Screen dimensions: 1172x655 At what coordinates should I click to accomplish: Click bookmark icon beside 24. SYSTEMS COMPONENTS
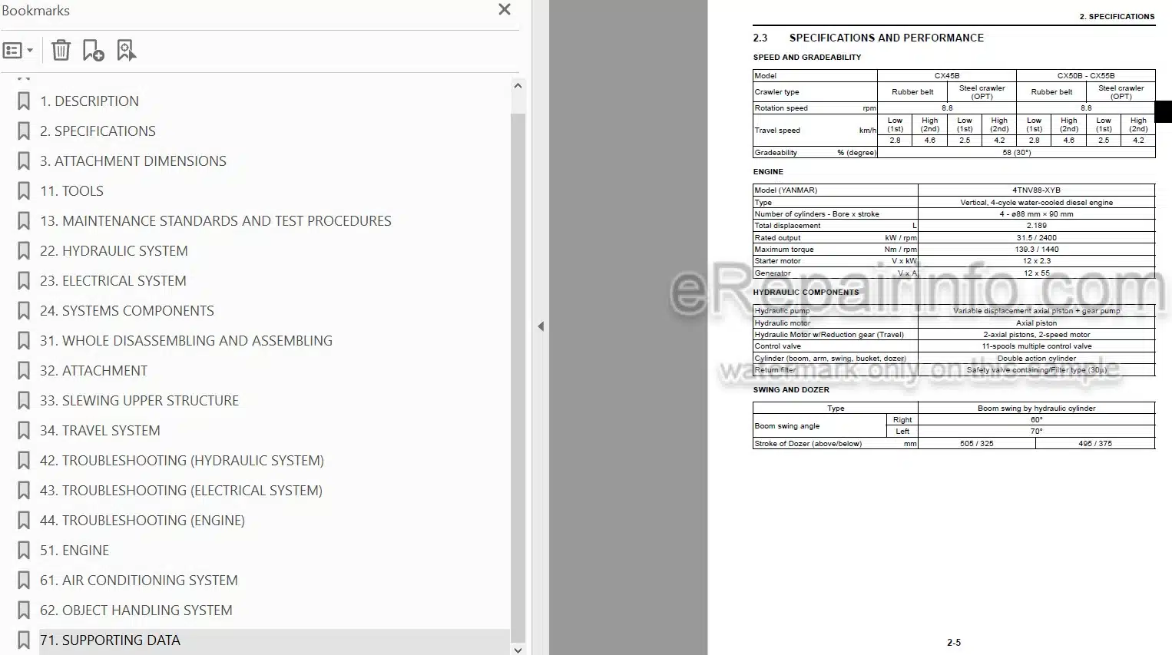tap(24, 311)
